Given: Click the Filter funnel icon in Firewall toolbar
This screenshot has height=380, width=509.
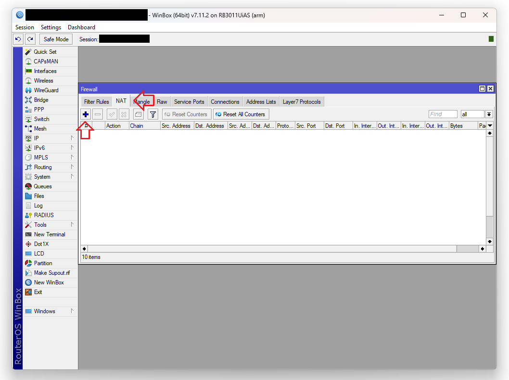Looking at the screenshot, I should point(153,114).
